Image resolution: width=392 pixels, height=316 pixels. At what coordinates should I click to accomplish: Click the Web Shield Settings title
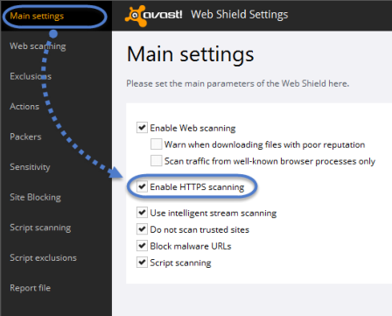pyautogui.click(x=240, y=15)
